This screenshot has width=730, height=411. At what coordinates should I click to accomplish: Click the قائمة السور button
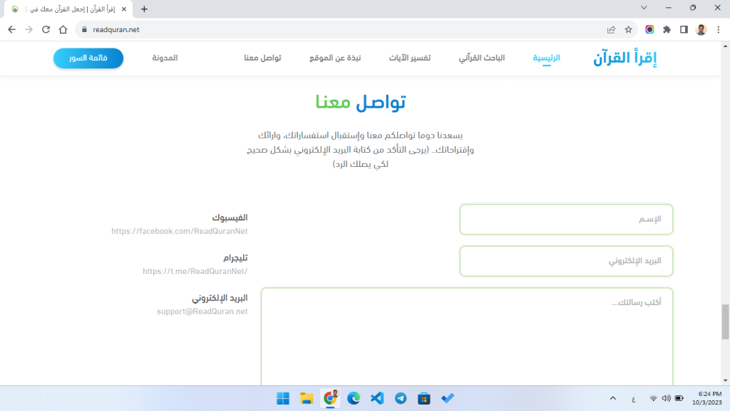[88, 59]
